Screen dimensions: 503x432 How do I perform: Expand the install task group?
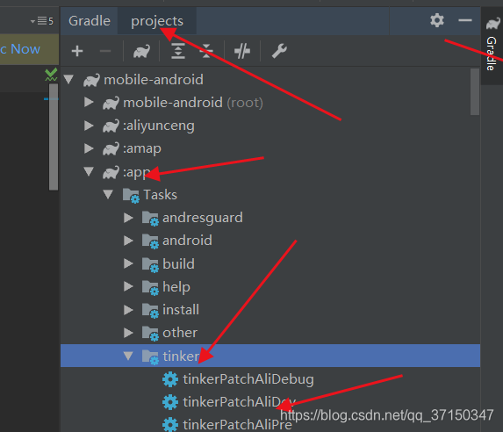point(128,309)
